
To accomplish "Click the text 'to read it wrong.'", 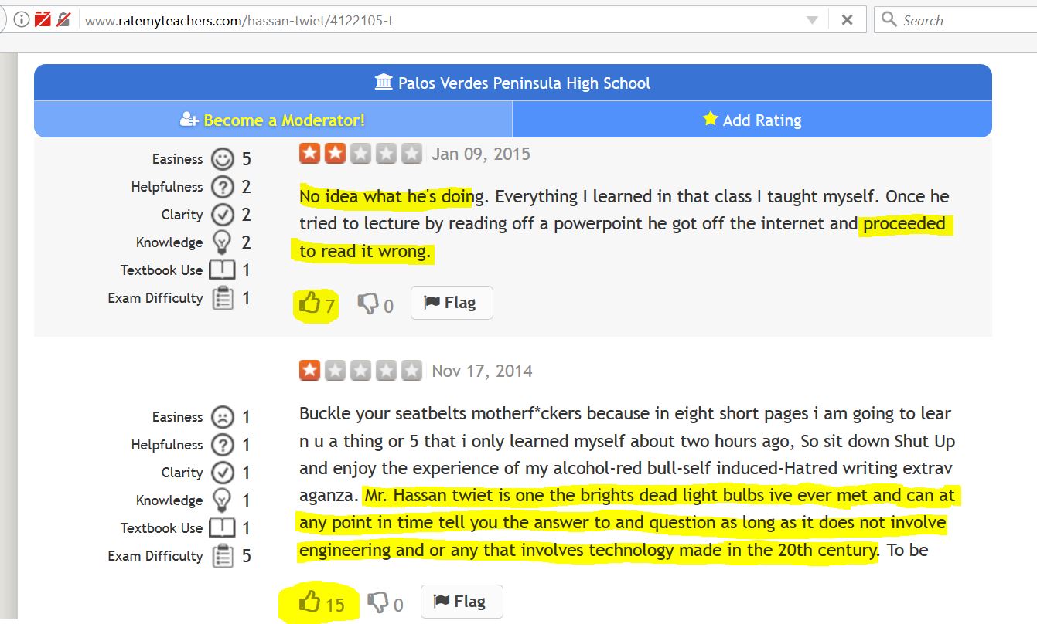I will [x=365, y=252].
